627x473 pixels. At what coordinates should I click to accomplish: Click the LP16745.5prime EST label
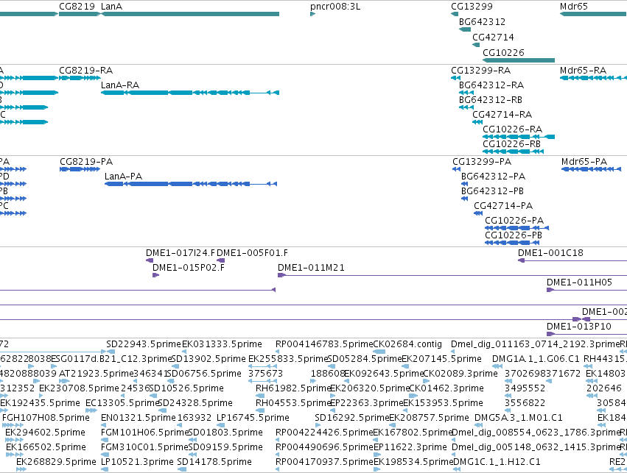(253, 418)
